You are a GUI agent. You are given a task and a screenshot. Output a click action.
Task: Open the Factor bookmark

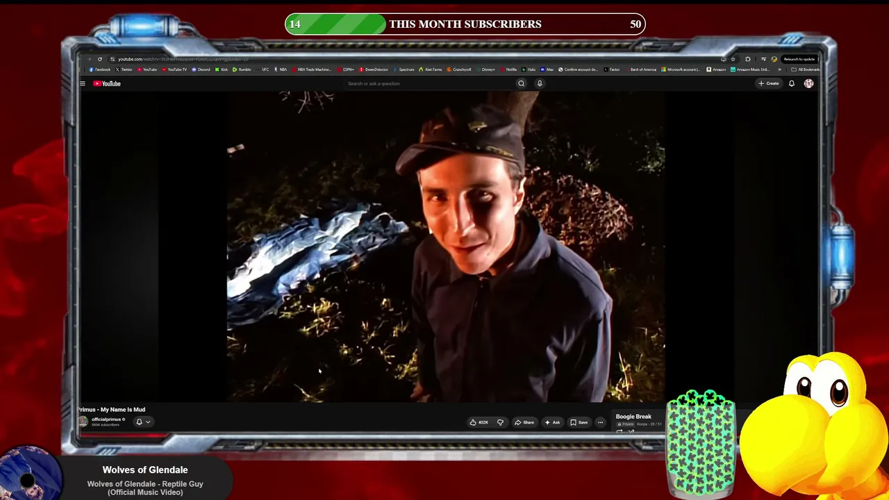tap(611, 69)
